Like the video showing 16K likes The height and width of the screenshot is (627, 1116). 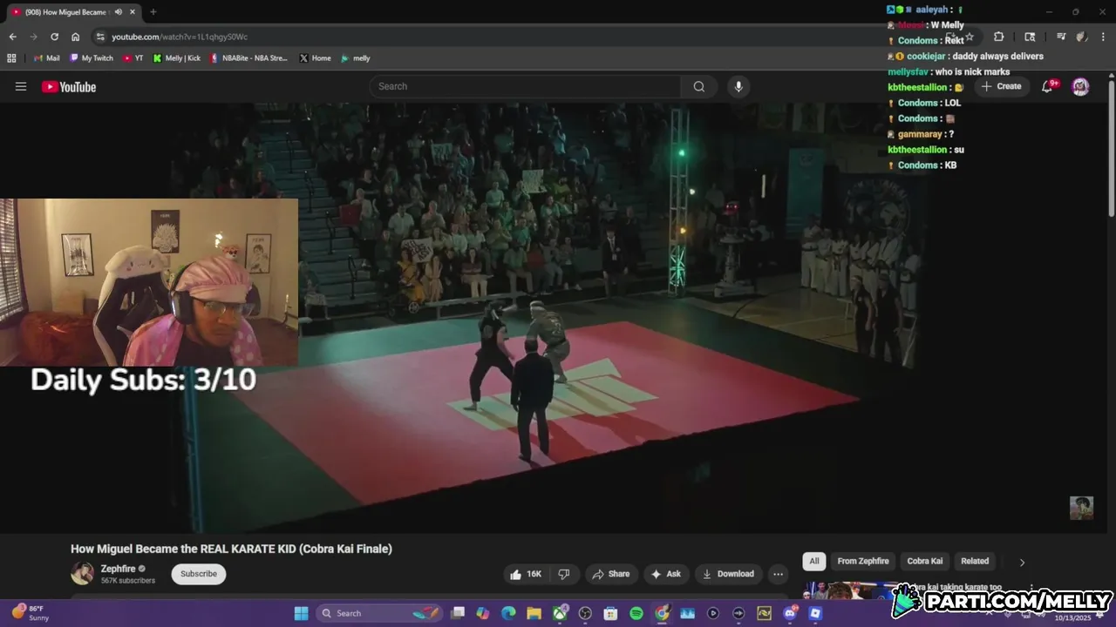(x=526, y=574)
